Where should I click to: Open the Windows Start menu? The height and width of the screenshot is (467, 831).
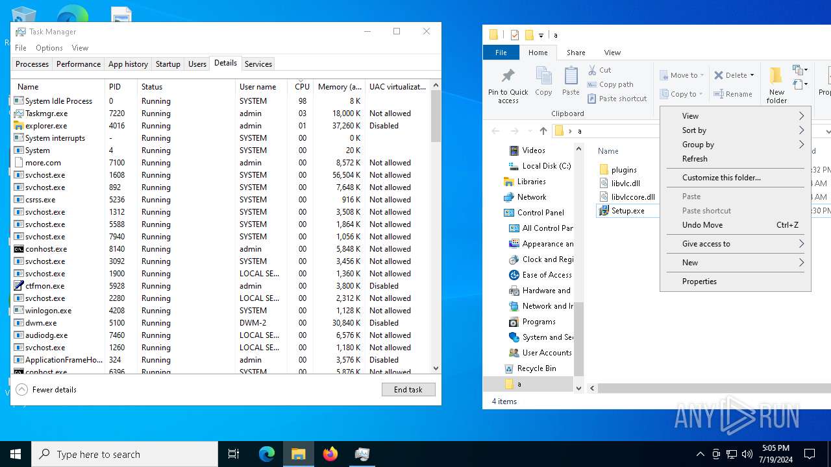pos(16,454)
